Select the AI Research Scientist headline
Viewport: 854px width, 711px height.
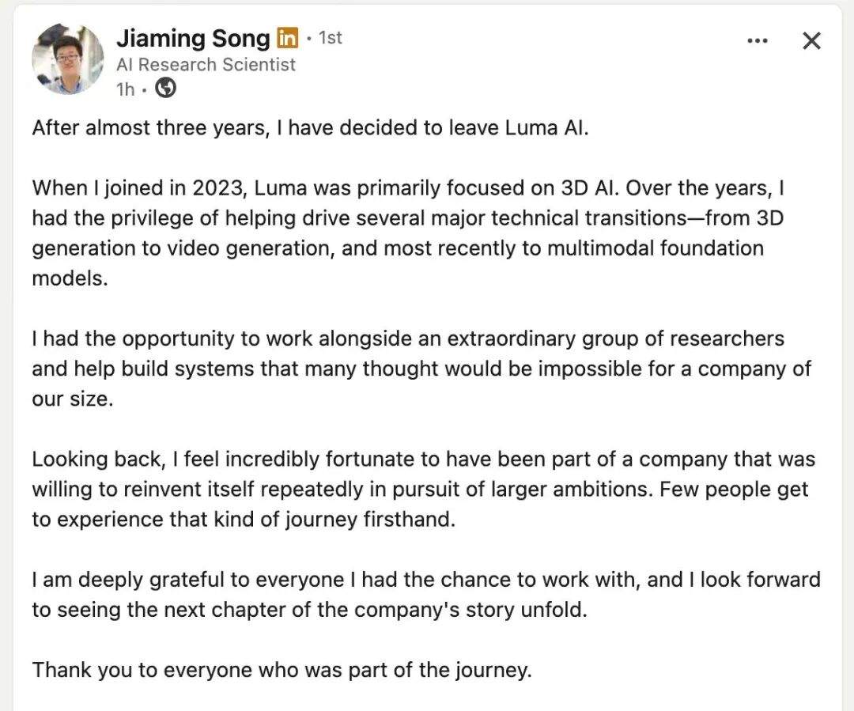(206, 64)
